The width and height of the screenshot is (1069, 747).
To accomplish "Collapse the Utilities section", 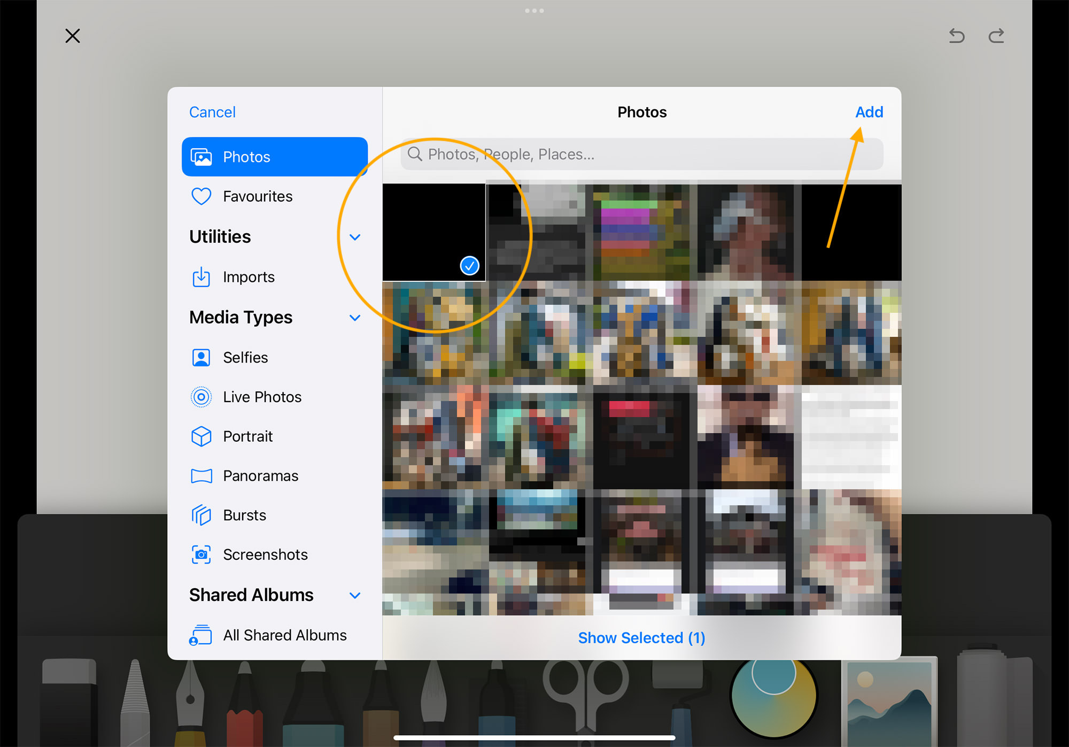I will click(x=355, y=237).
